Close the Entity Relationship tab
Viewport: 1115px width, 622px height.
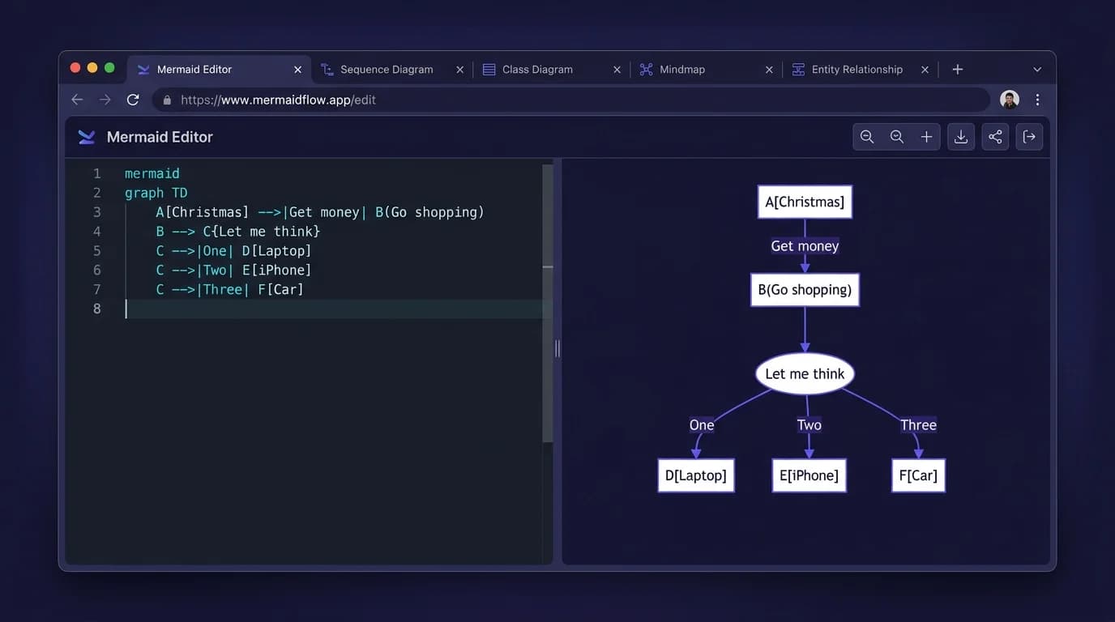(925, 70)
